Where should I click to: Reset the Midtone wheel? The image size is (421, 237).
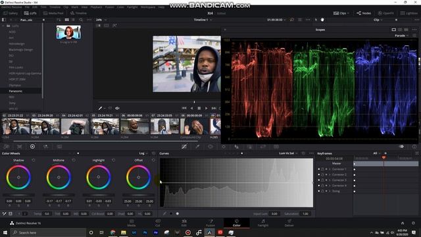point(73,160)
